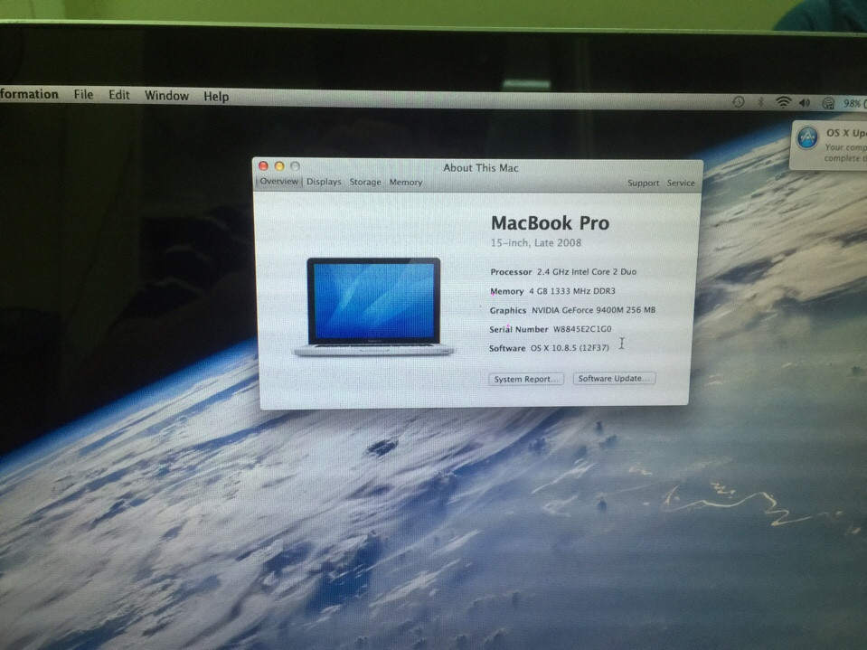Minimize the About This Mac window
The height and width of the screenshot is (650, 867).
(279, 165)
